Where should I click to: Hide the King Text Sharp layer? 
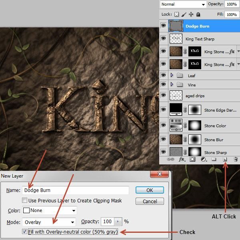click(163, 38)
